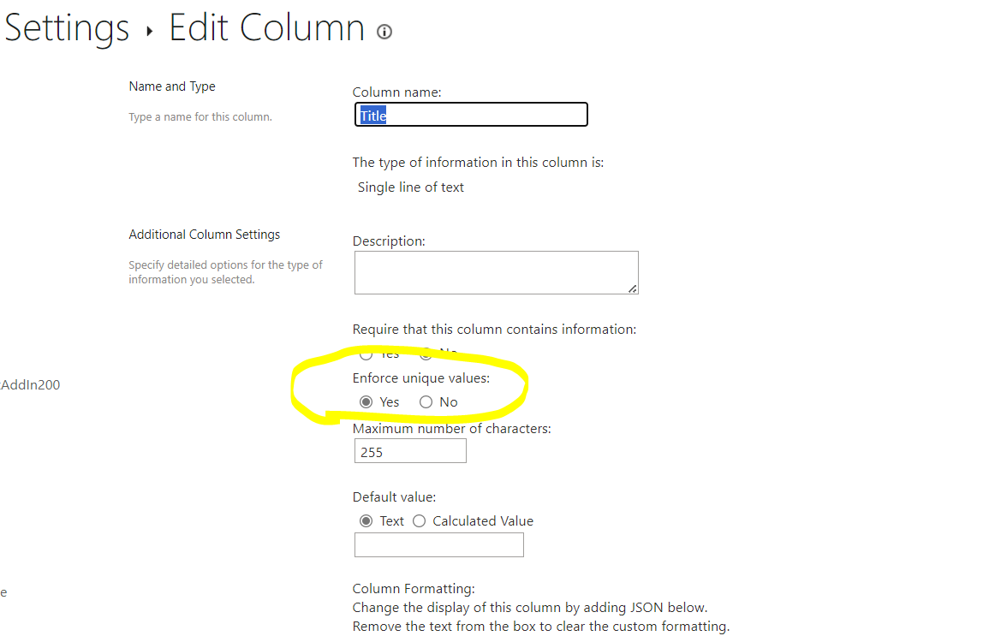Click inside the Description box

tap(496, 272)
